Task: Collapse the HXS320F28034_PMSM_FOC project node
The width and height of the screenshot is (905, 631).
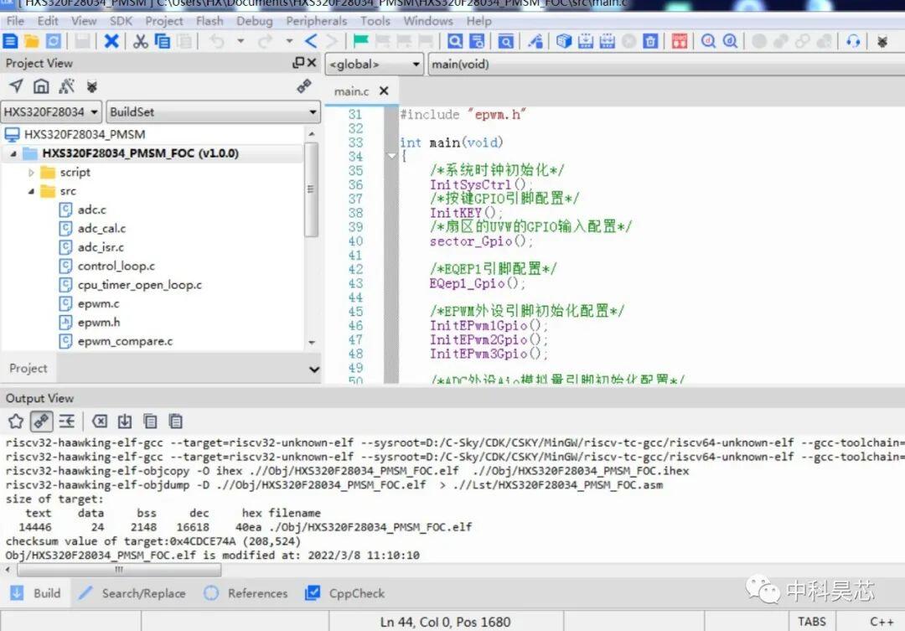Action: pos(13,153)
